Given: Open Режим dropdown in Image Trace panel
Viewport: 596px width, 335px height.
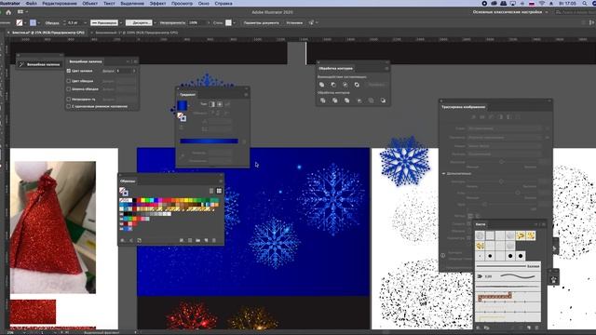Looking at the screenshot, I should point(505,146).
